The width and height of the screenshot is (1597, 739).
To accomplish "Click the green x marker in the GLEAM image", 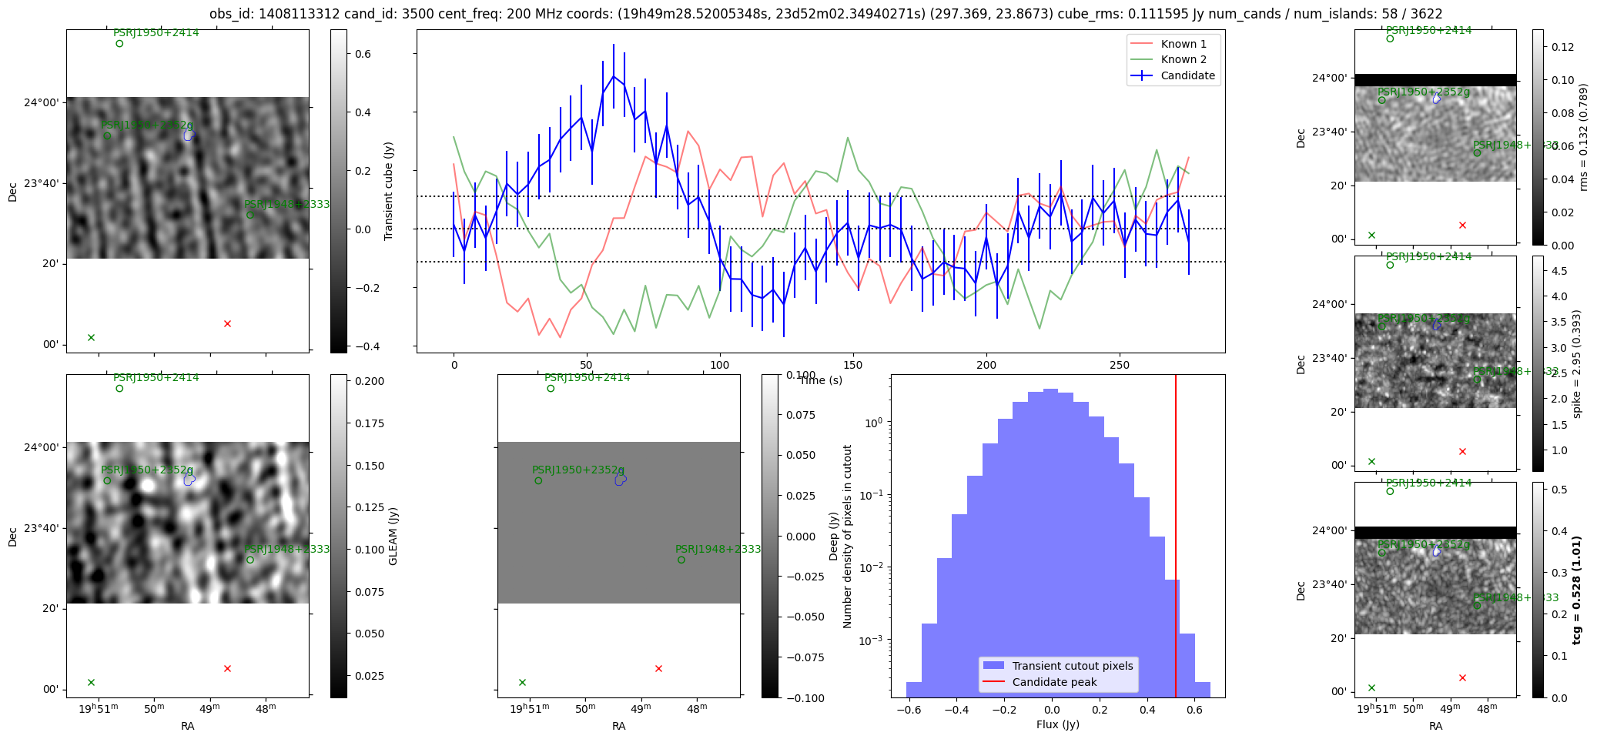I will pos(91,682).
